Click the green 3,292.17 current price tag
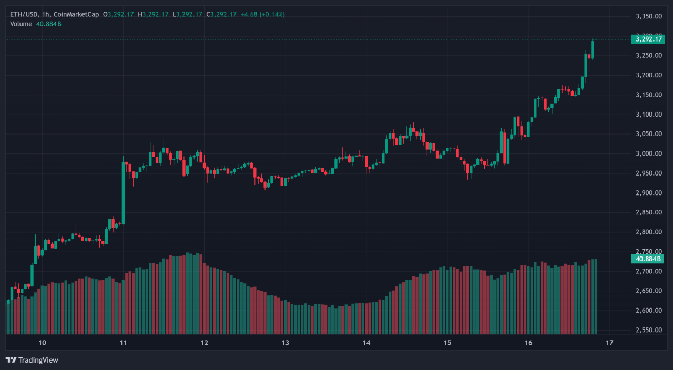673x370 pixels. click(x=648, y=39)
